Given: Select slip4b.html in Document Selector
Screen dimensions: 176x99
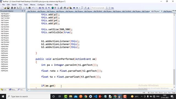Looking at the screenshot, I should 5,46.
